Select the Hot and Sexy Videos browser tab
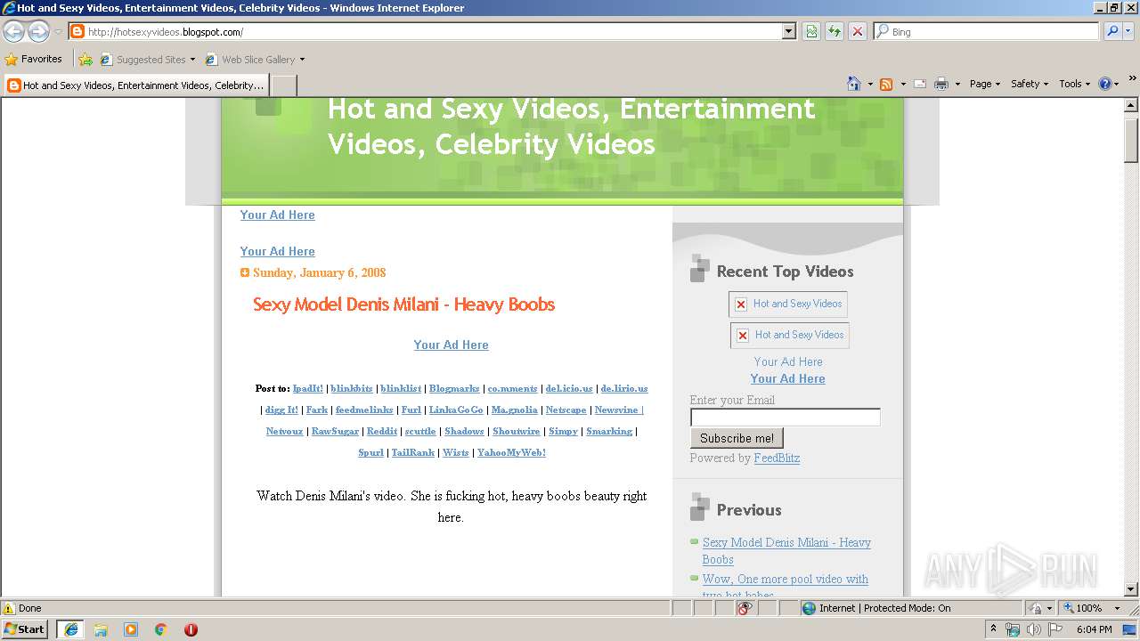The width and height of the screenshot is (1140, 641). point(135,85)
